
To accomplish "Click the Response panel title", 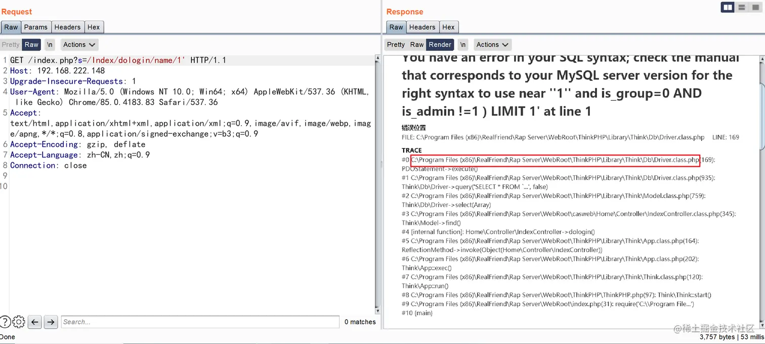I will [x=405, y=12].
